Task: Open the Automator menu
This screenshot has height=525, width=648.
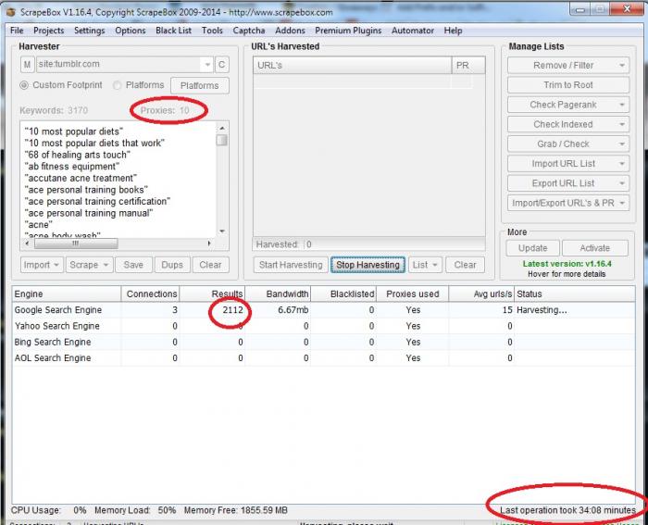Action: 413,31
